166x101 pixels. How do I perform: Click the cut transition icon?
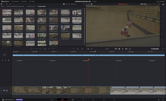click(x=73, y=49)
